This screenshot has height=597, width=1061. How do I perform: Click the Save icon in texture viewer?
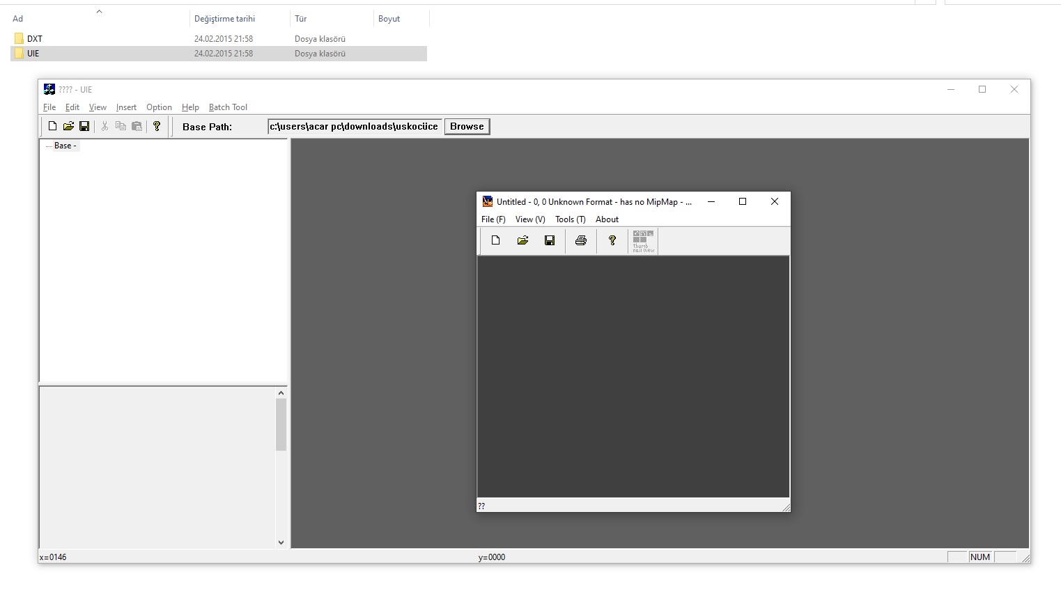tap(550, 240)
